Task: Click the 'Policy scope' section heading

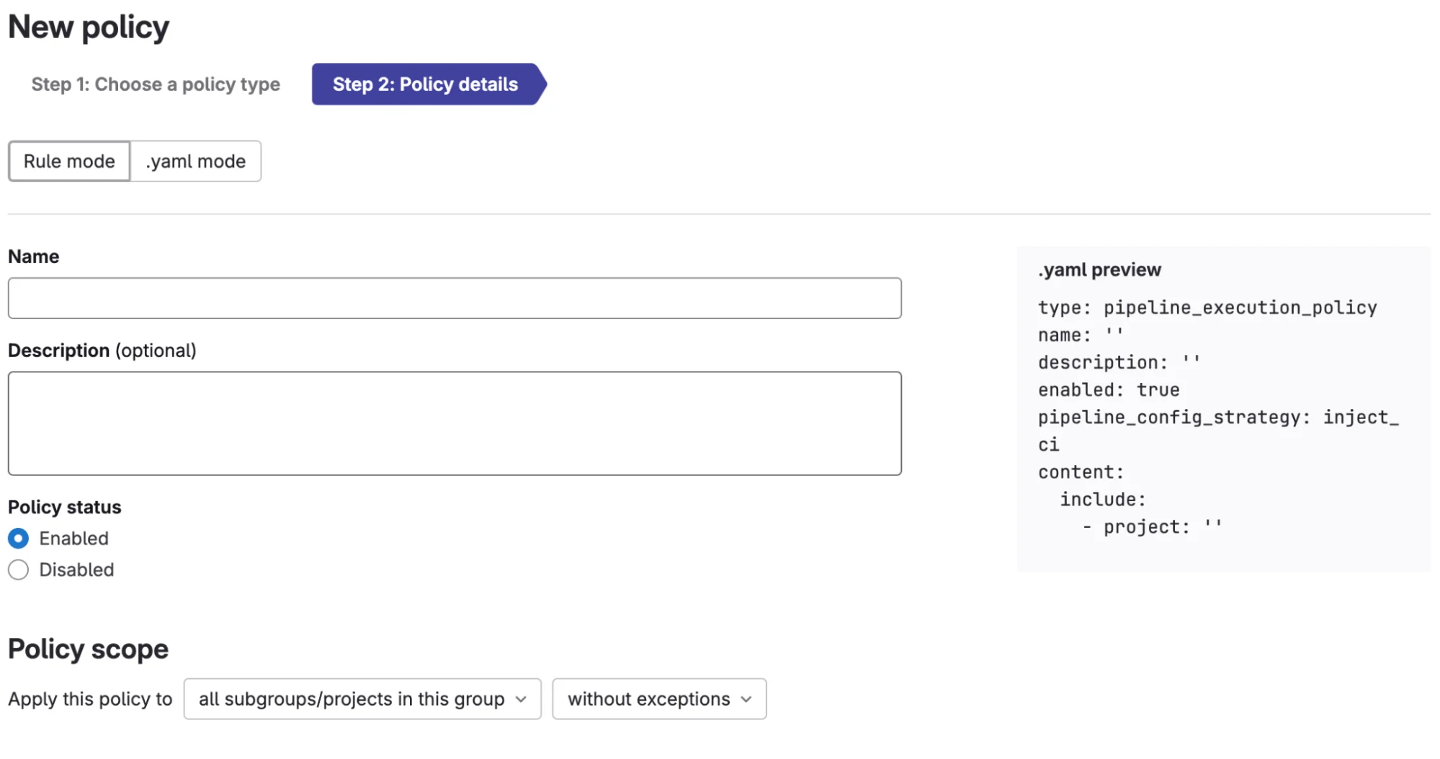Action: point(88,650)
